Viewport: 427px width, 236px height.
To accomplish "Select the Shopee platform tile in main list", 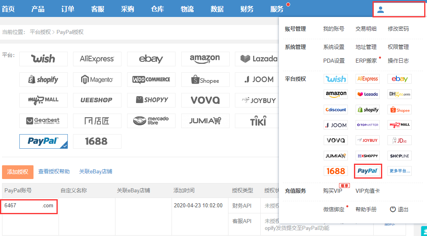I will (205, 80).
